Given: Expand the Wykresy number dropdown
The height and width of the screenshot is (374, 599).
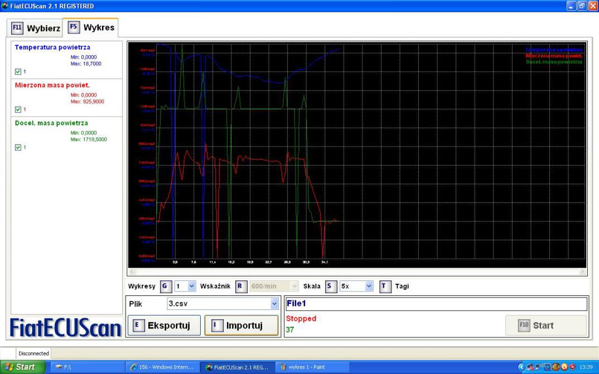Looking at the screenshot, I should point(192,286).
